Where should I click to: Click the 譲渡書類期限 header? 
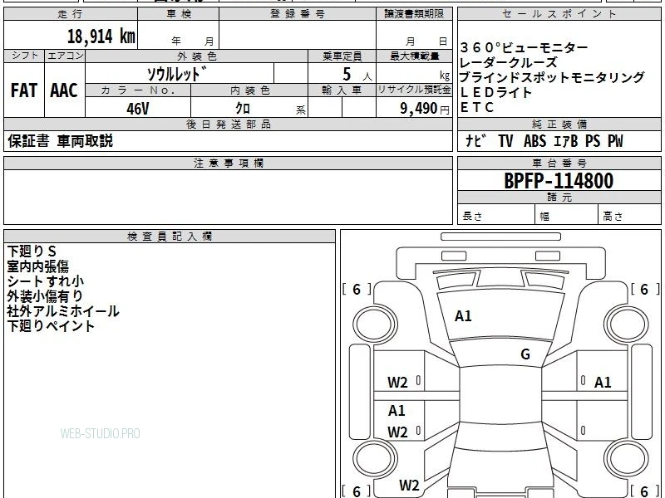point(414,14)
